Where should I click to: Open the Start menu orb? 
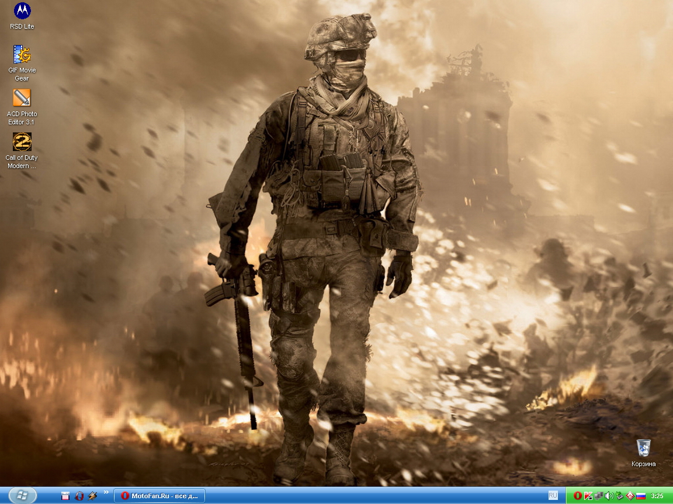(22, 496)
